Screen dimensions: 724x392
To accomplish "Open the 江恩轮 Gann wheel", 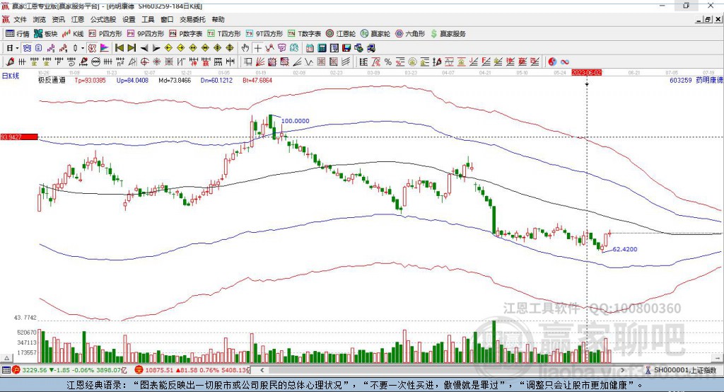I will tap(341, 34).
